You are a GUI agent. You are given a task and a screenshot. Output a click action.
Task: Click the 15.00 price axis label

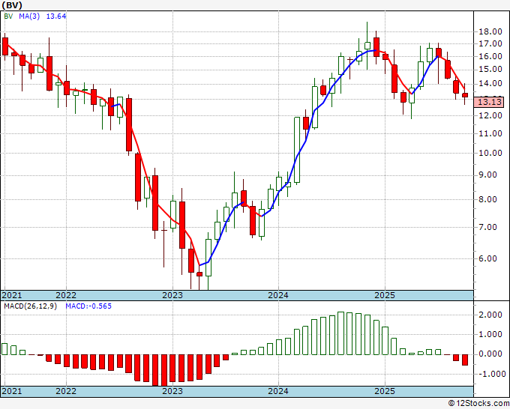(x=490, y=69)
